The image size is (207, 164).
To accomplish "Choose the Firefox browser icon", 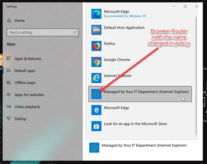I will pyautogui.click(x=97, y=46).
